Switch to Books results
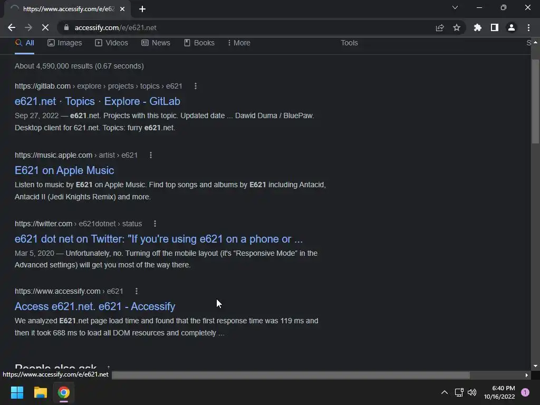Image resolution: width=540 pixels, height=405 pixels. pos(199,43)
